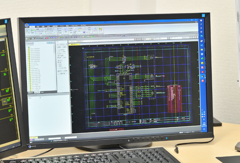Click the floppy disk save icon in quick toolbar
Screen dimensions: 240x163
tap(31, 39)
